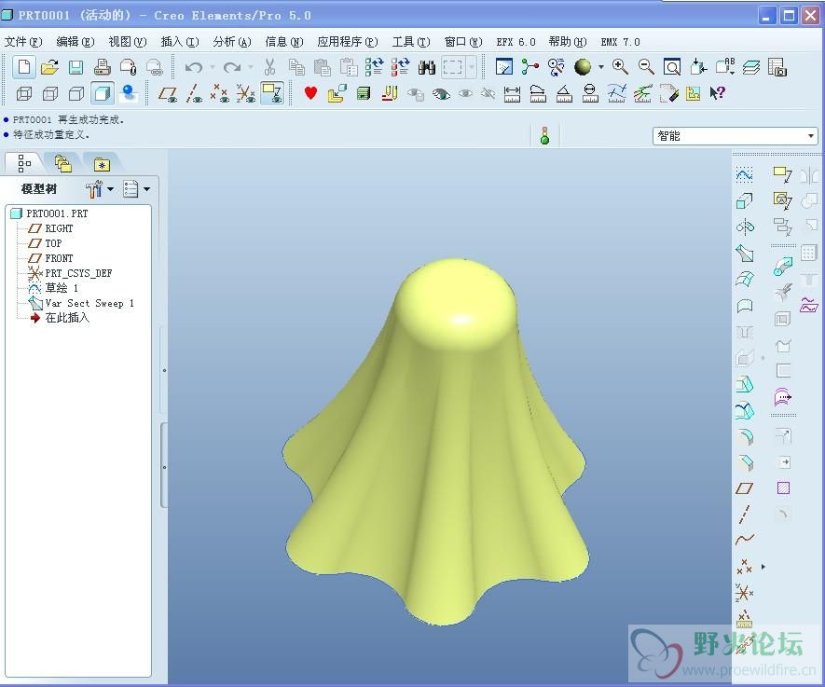The width and height of the screenshot is (825, 687).
Task: Click the red heart icon
Action: coord(311,93)
